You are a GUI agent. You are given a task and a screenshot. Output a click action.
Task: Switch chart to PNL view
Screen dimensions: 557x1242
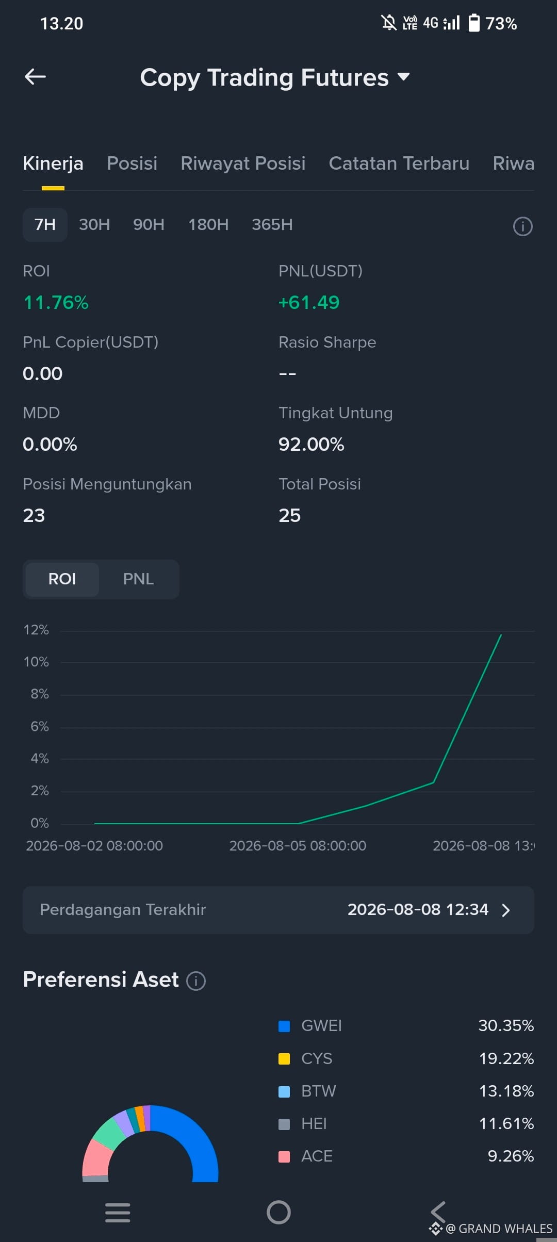click(138, 579)
